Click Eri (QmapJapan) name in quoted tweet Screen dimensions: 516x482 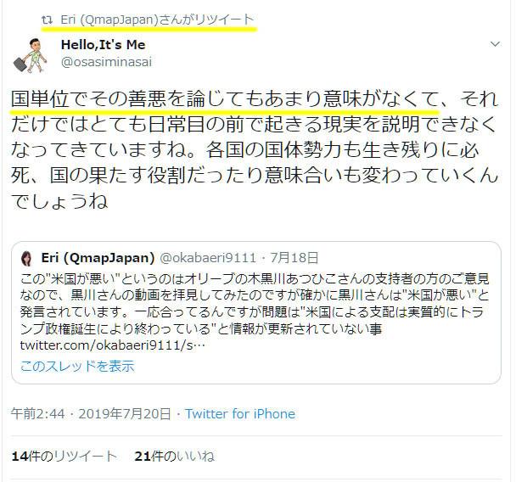point(98,258)
